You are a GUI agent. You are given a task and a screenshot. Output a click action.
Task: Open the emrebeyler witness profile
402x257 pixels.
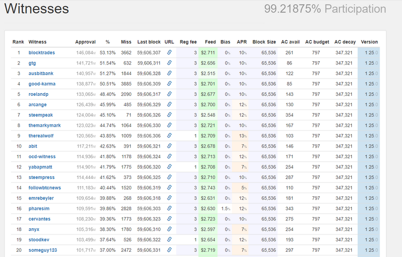[41, 198]
